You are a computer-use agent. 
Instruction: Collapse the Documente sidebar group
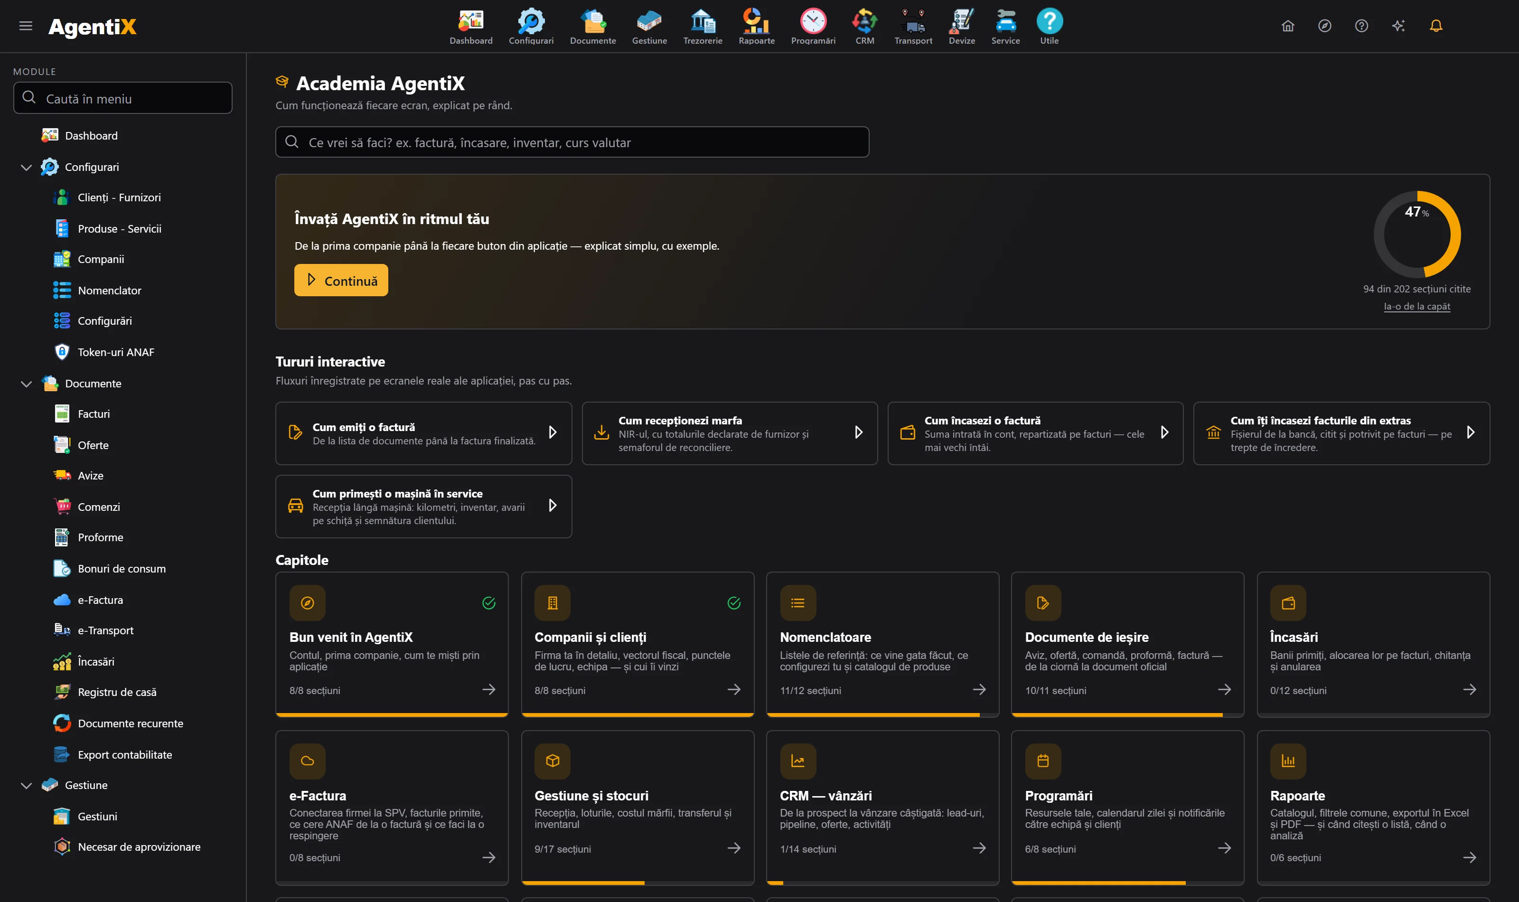[26, 384]
